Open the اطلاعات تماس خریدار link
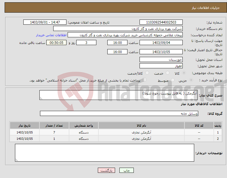 (51, 35)
